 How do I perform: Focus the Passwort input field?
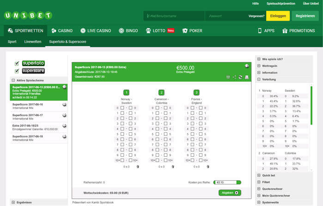226,16
